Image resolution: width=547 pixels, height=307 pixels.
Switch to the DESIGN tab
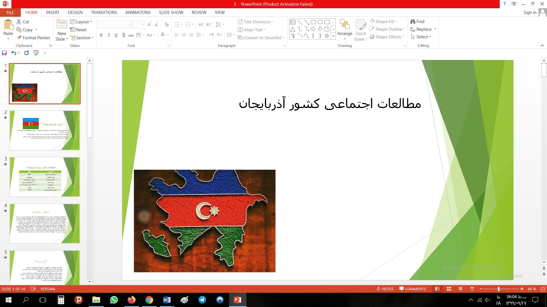click(75, 13)
